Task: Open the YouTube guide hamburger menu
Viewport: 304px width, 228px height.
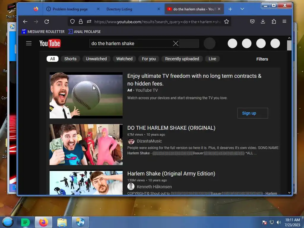Action: 29,43
